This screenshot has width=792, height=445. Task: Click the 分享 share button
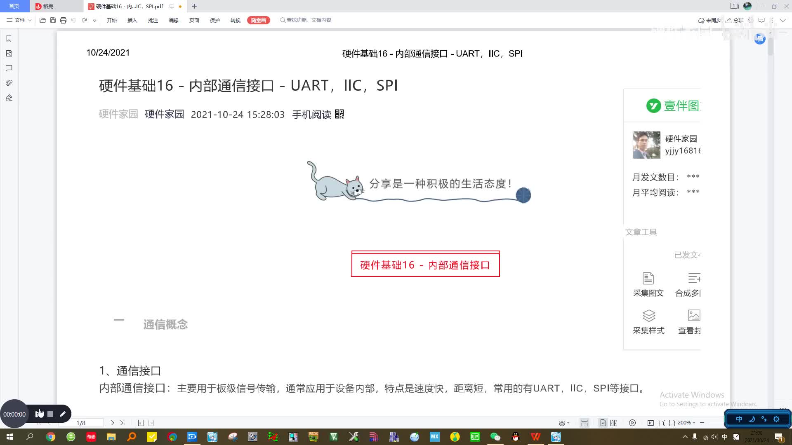pyautogui.click(x=735, y=20)
